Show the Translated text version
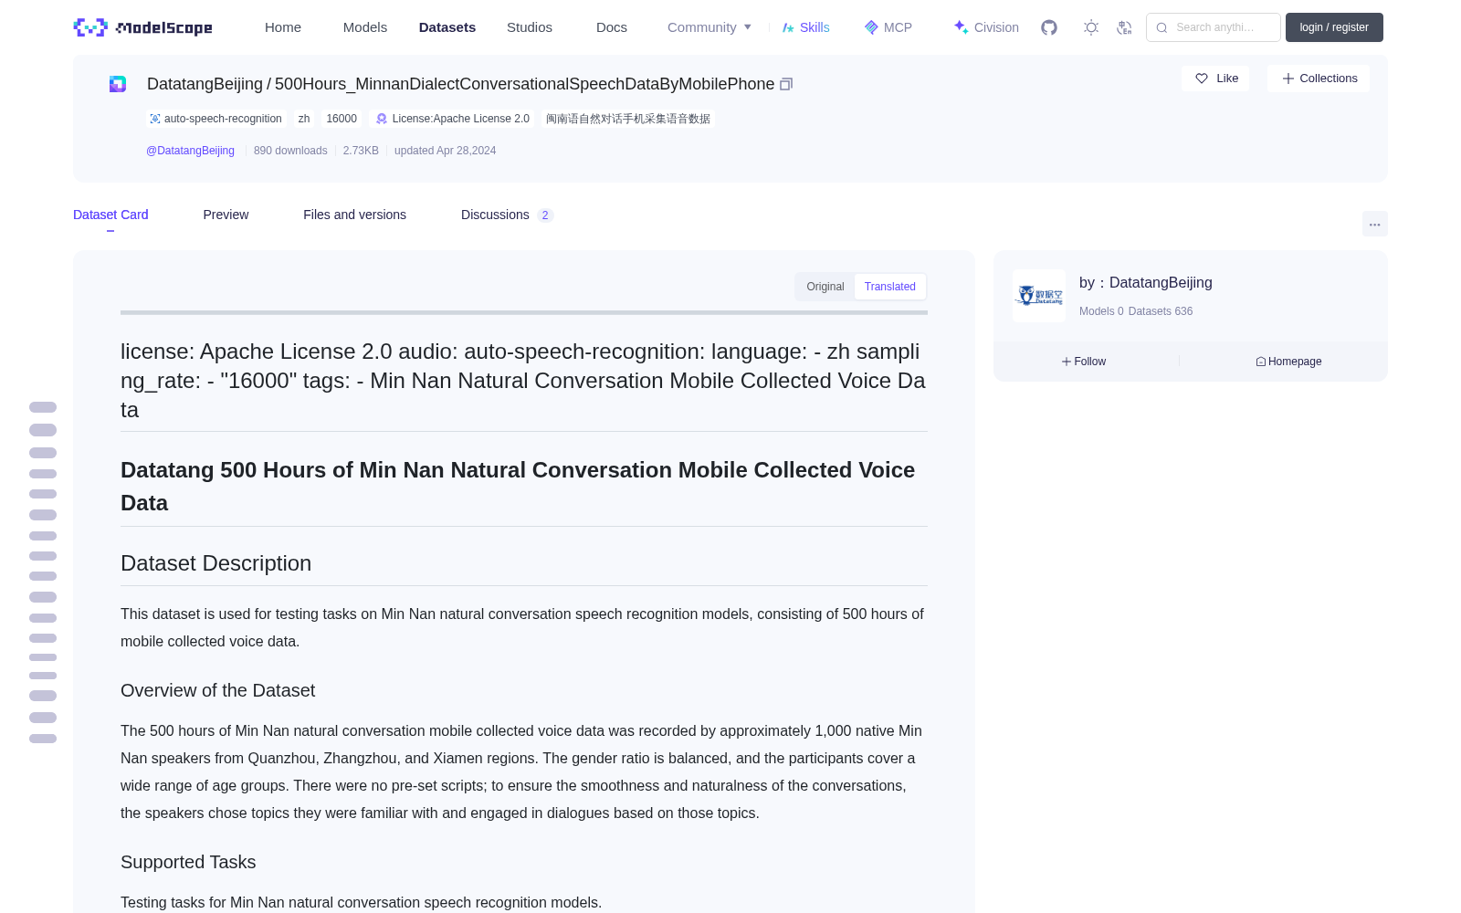 (890, 287)
